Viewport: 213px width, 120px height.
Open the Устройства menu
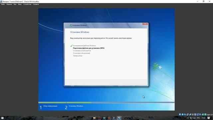(x=27, y=4)
